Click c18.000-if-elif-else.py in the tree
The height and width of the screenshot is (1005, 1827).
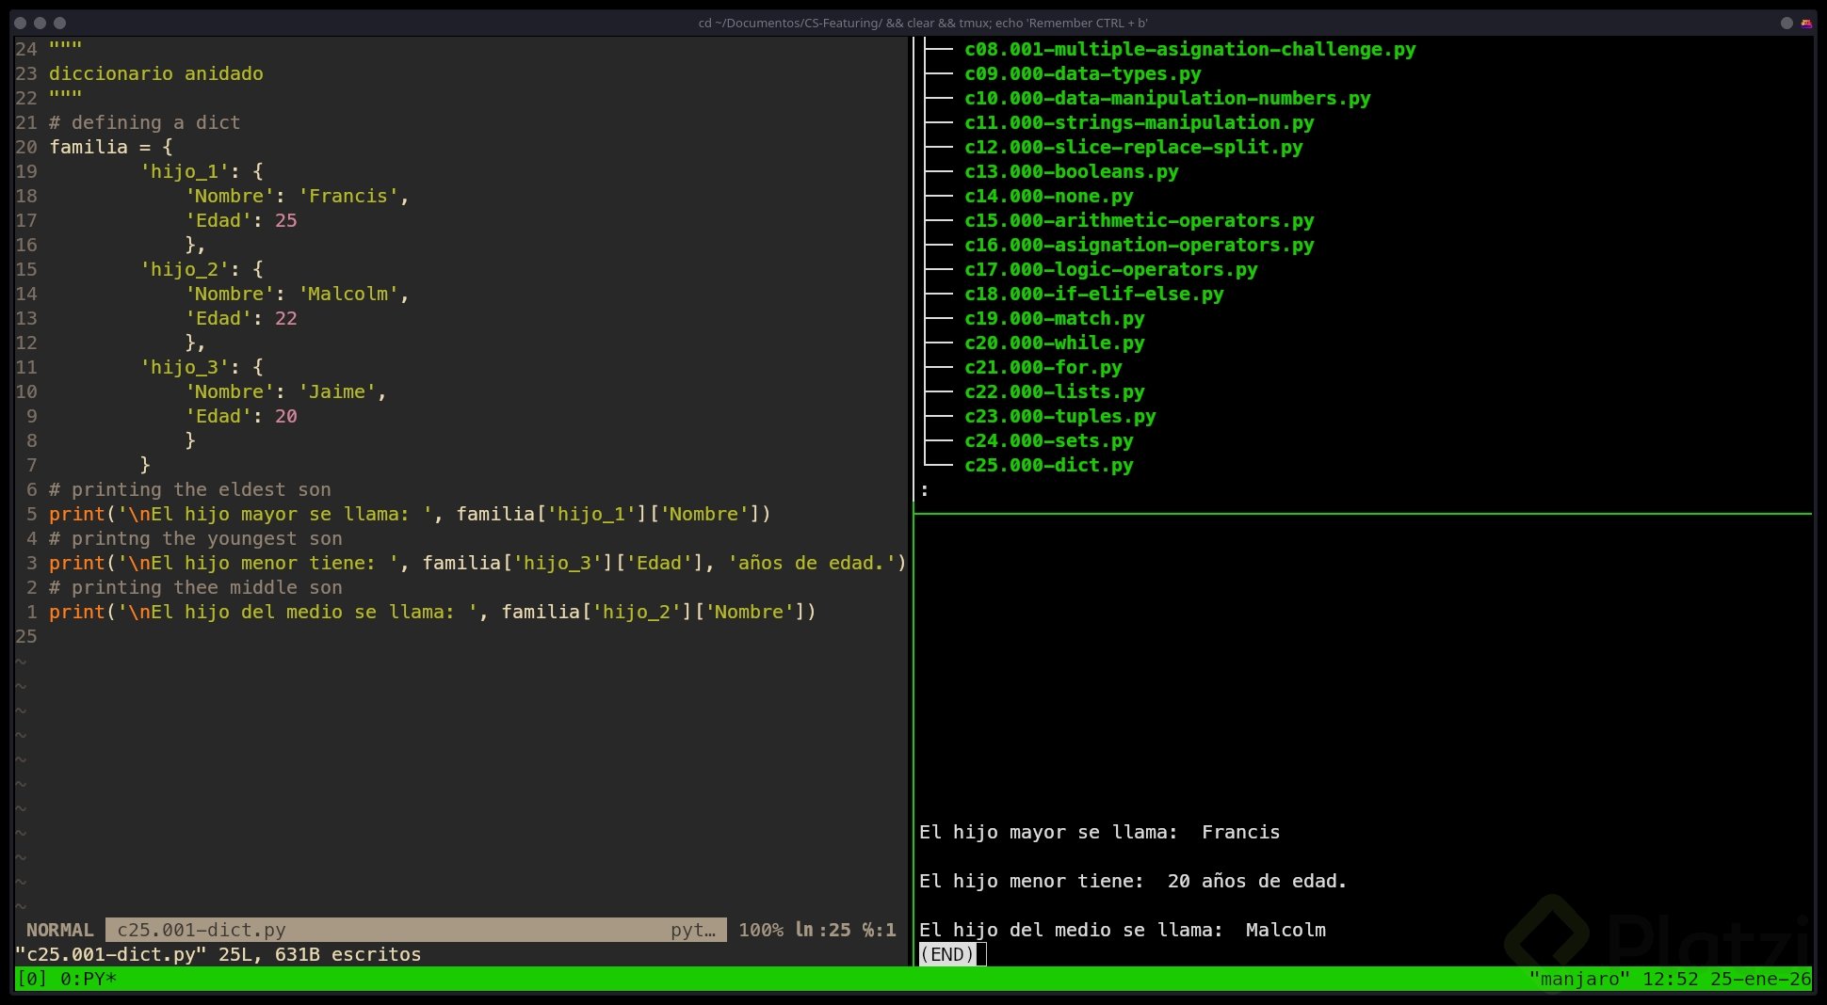[x=1094, y=294]
